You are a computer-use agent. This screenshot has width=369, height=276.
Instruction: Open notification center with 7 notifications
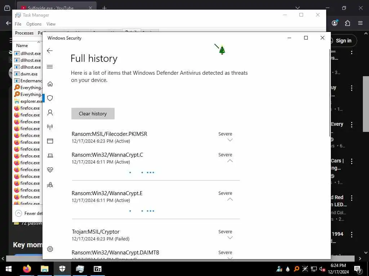point(358,269)
